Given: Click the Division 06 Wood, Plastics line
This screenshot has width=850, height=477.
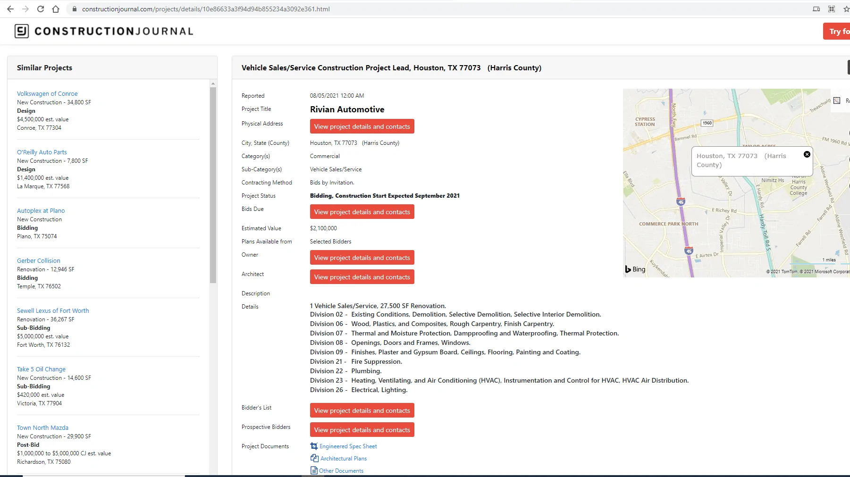Looking at the screenshot, I should point(432,324).
